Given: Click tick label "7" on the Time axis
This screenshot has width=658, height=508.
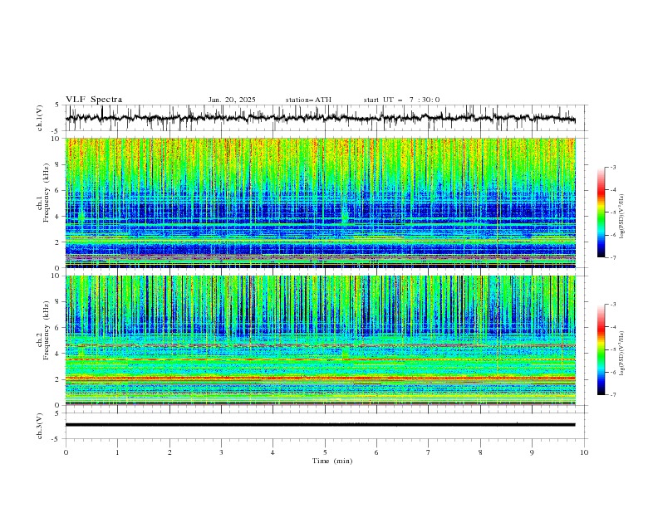Looking at the screenshot, I should click(429, 452).
